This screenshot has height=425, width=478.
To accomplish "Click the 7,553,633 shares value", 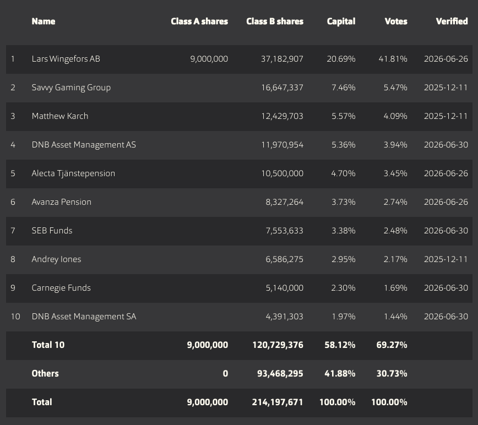I will click(x=284, y=231).
